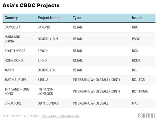
Task: Select the Ubin, Dunbar project cell
Action: [x=48, y=103]
